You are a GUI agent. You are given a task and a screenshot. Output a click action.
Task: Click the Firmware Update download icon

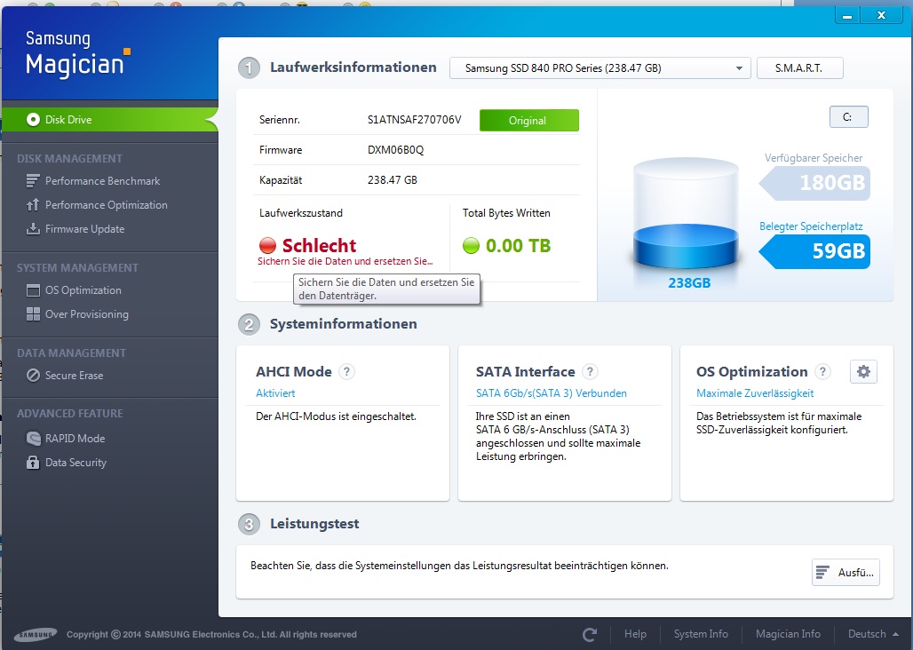[x=33, y=229]
